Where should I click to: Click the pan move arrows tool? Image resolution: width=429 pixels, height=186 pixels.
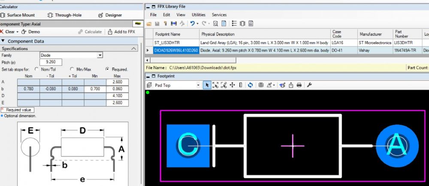click(232, 85)
